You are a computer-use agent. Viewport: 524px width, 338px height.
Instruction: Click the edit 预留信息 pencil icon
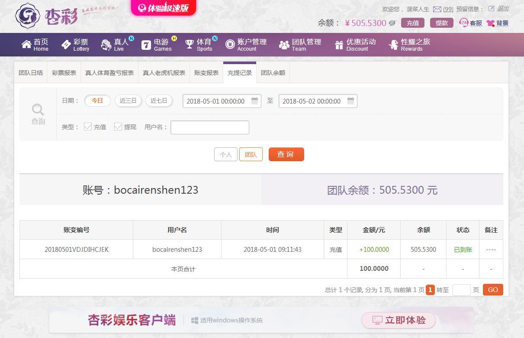point(491,9)
